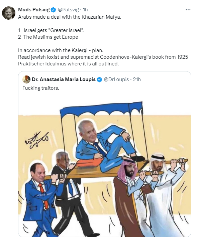This screenshot has width=197, height=240.
Task: Click the verified badge beside Mads Palsvig
Action: pos(54,10)
